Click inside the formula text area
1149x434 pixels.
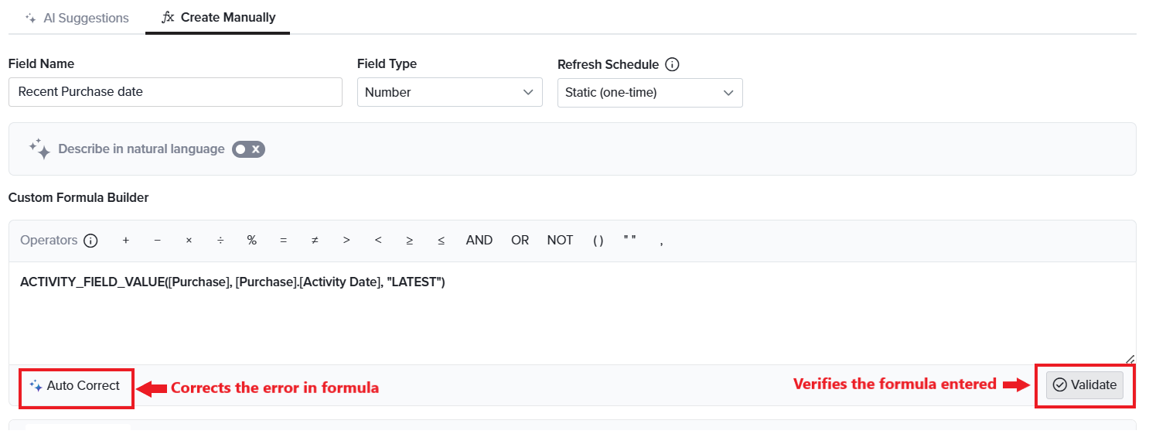pos(572,313)
